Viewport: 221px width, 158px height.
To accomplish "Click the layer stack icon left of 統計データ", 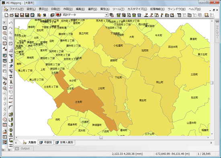I will click(52, 15).
